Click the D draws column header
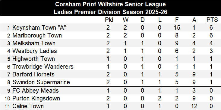This screenshot has width=221, height=110. pyautogui.click(x=143, y=20)
